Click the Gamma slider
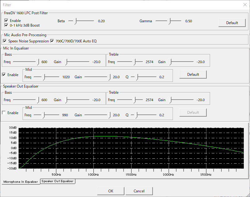 pos(168,21)
